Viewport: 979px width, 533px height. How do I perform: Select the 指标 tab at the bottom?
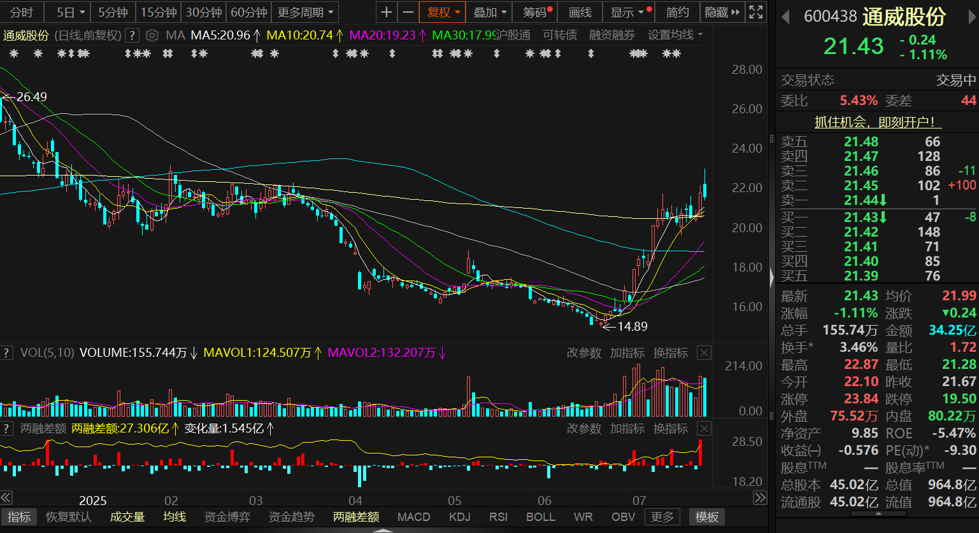(x=19, y=516)
